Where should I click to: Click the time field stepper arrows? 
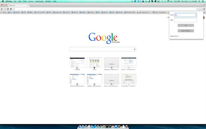(195, 15)
